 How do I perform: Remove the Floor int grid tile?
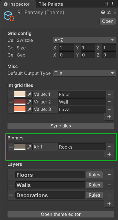point(109,94)
